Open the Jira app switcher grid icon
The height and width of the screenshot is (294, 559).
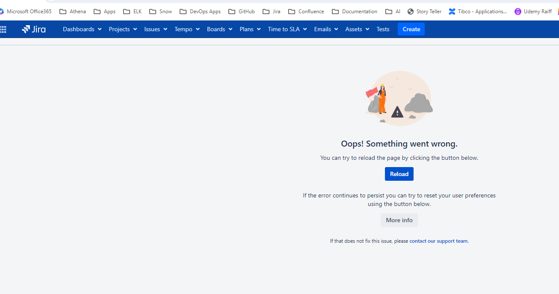pos(4,29)
